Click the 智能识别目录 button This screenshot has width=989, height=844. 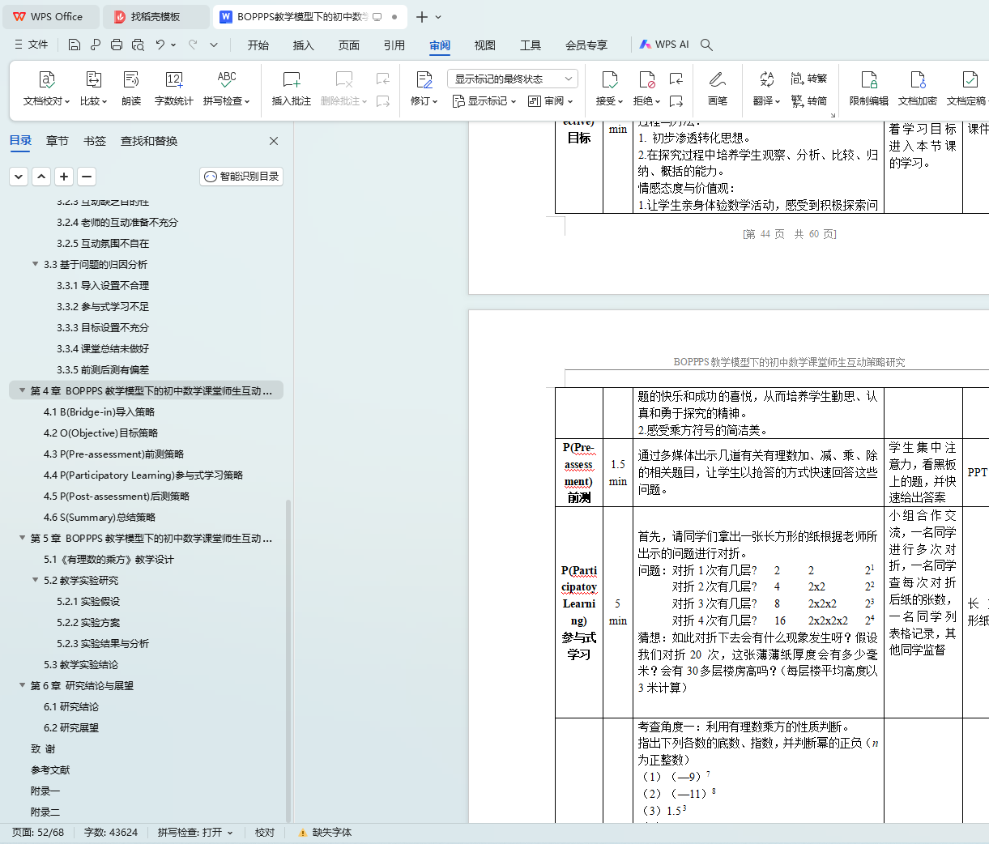[241, 177]
